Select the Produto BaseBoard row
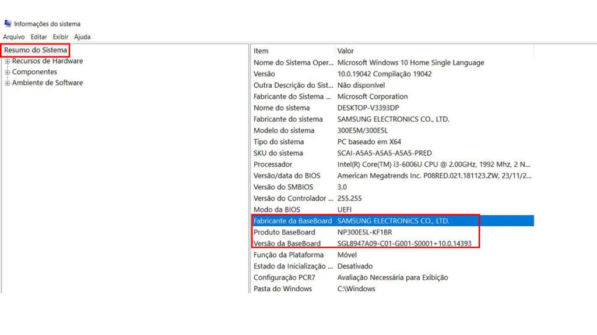The height and width of the screenshot is (335, 597). tap(392, 233)
